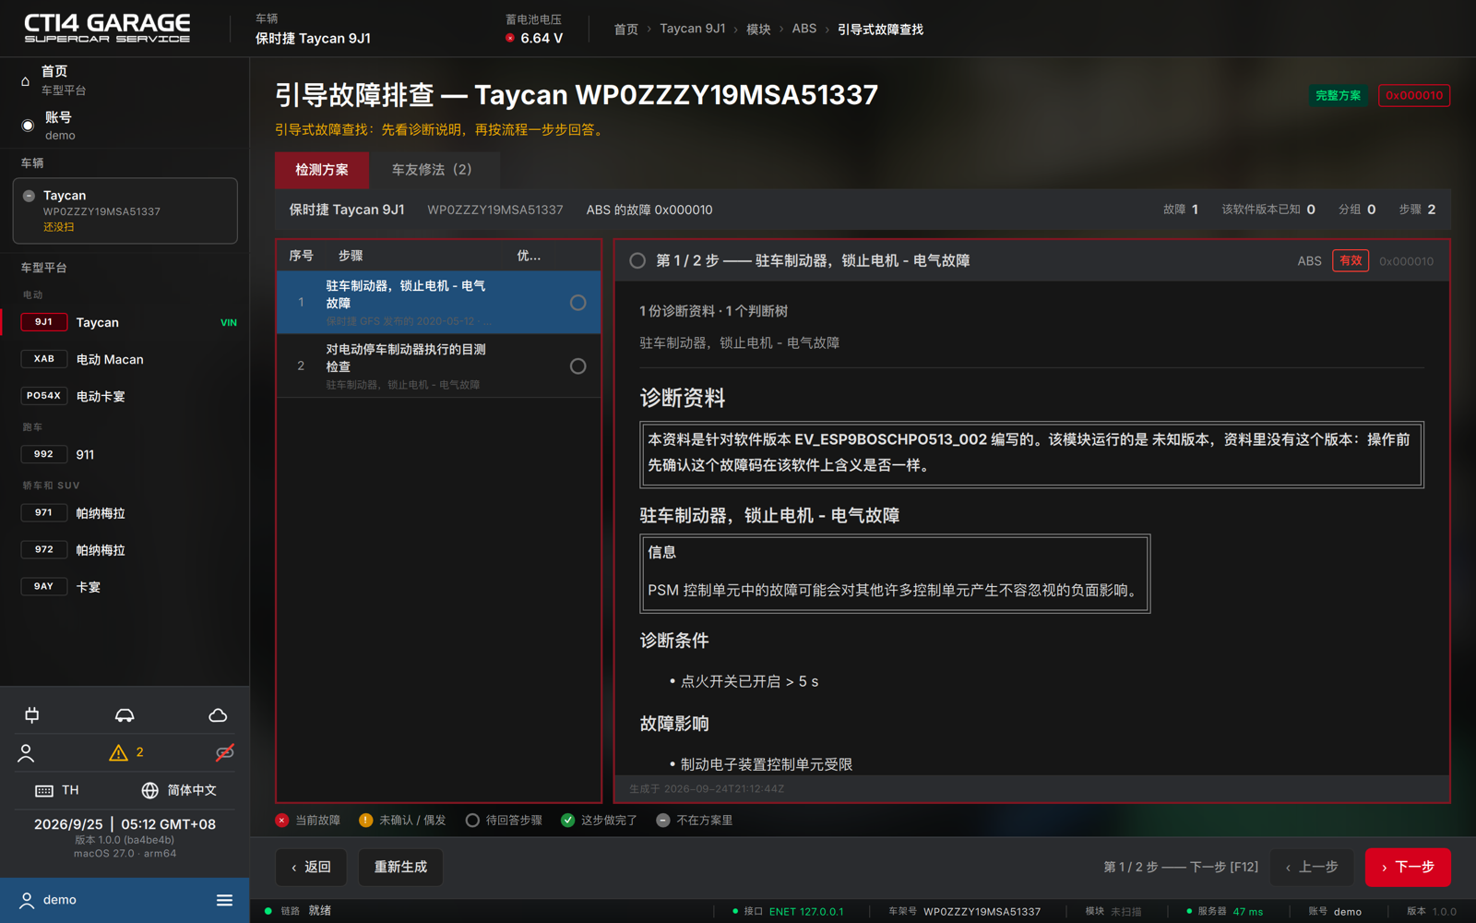Screen dimensions: 1476x923
Task: Click the 版本 1.0.0 status bar entry
Action: point(1432,912)
